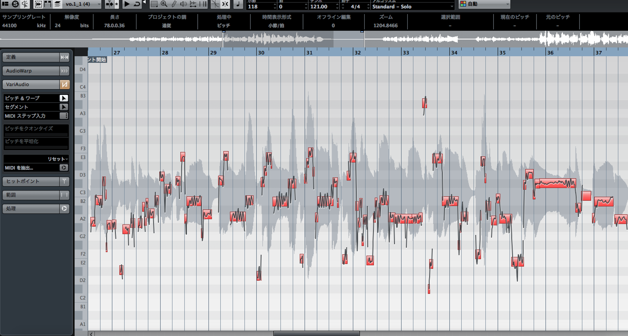Image resolution: width=628 pixels, height=336 pixels.
Task: Activate the ピッチ & ワープ arrow tool
Action: coord(64,98)
